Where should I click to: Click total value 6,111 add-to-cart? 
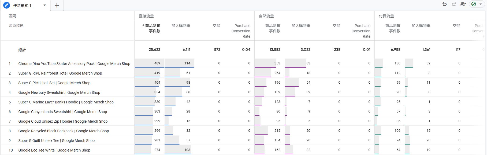click(187, 49)
